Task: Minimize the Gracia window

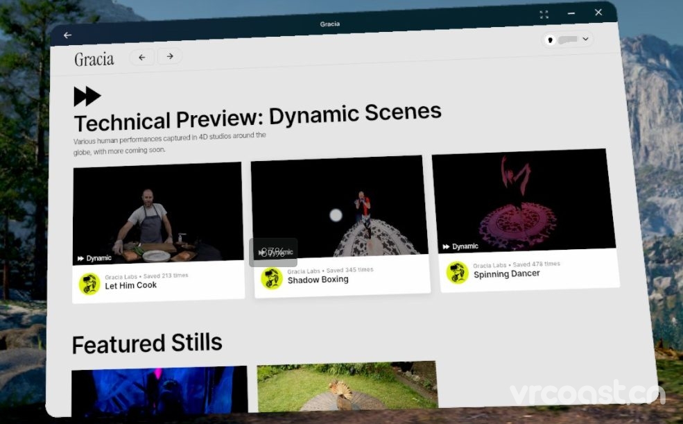Action: [x=571, y=13]
